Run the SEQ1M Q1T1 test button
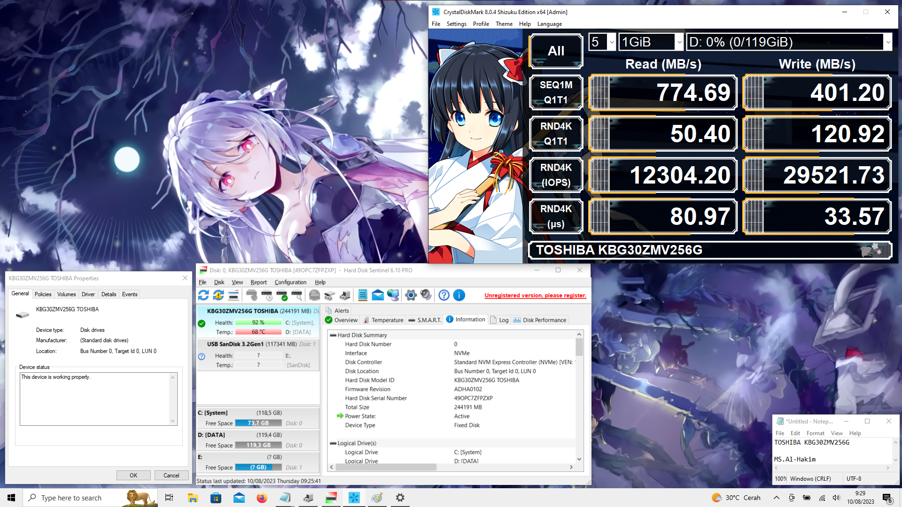This screenshot has height=507, width=902. [x=556, y=92]
